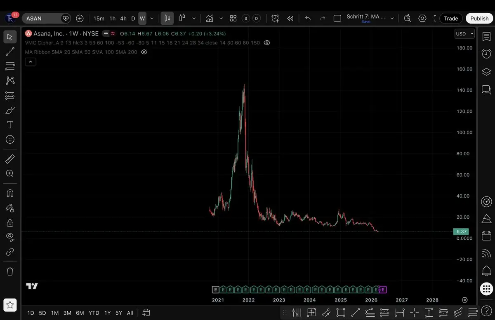Screen dimensions: 495x320
Task: Open the chart settings hexagon icon
Action: (422, 19)
